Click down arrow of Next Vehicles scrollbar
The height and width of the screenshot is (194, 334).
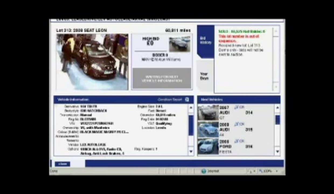click(x=277, y=152)
